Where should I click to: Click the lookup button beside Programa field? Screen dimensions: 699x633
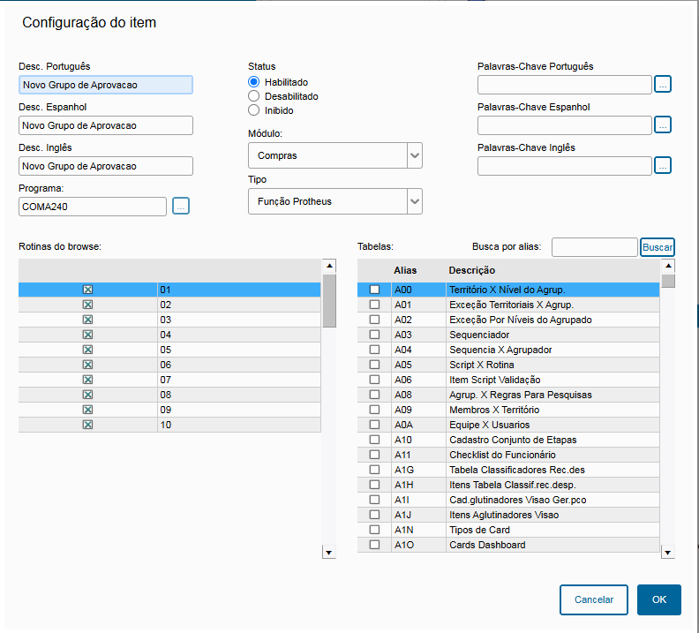pyautogui.click(x=180, y=206)
